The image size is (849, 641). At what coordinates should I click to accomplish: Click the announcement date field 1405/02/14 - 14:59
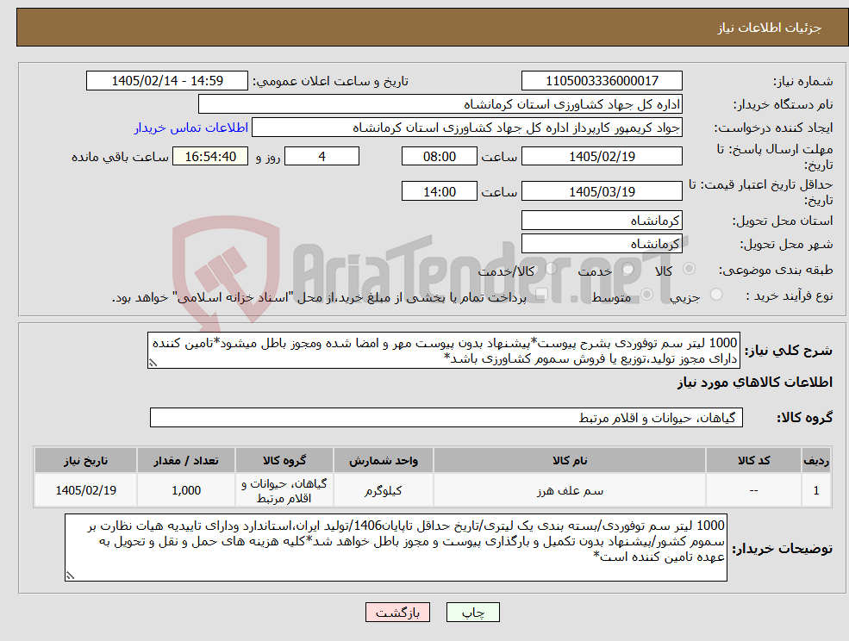[166, 81]
